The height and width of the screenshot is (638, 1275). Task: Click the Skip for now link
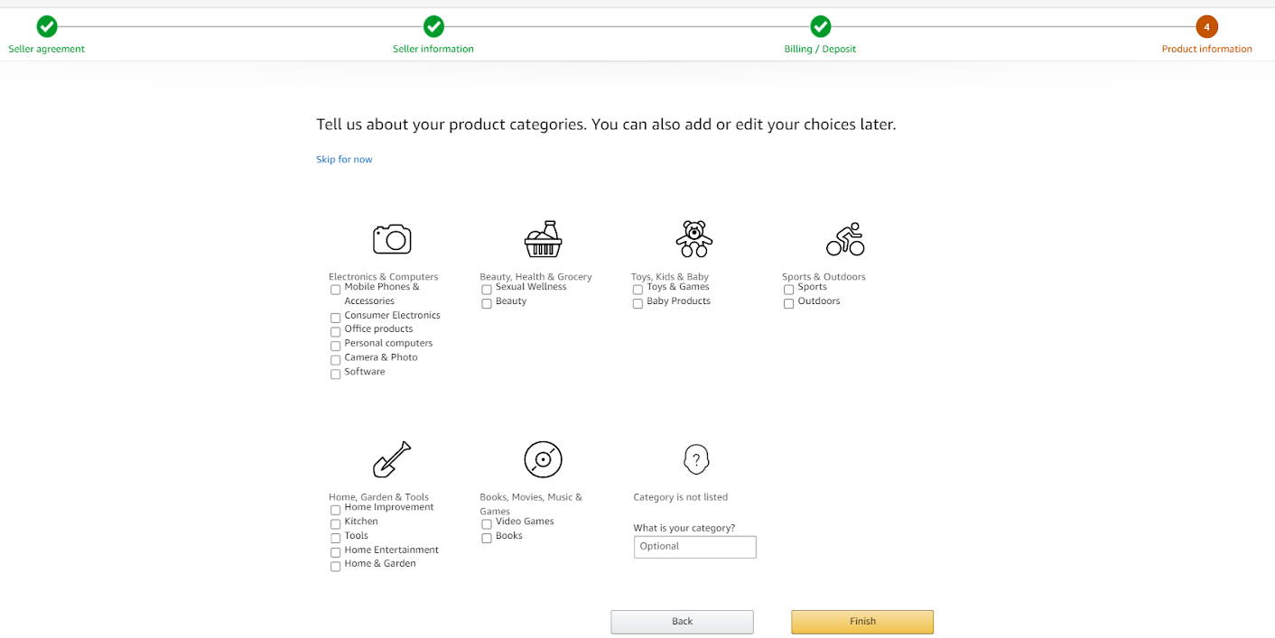[x=344, y=160]
